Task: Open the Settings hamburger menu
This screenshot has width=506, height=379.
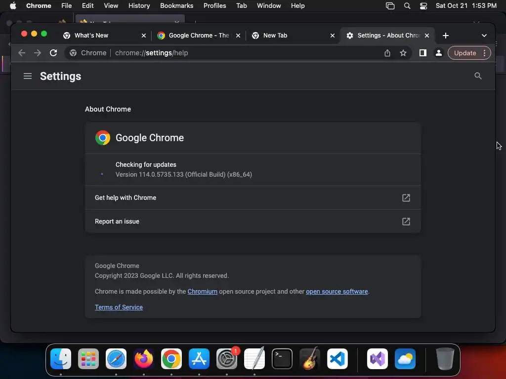Action: pos(28,76)
